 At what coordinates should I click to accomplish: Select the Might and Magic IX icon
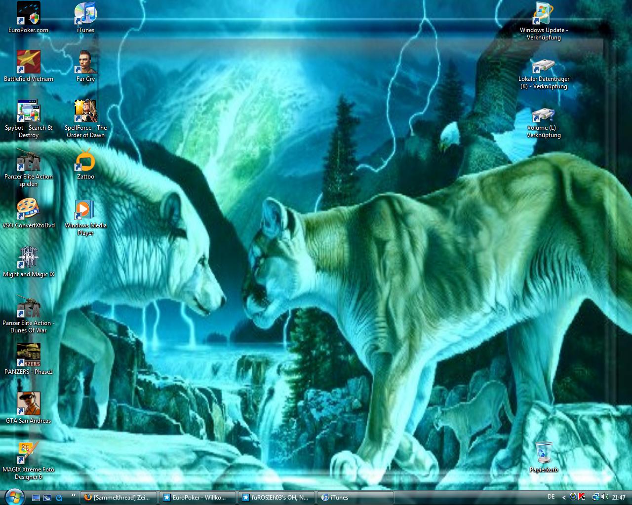(x=28, y=262)
